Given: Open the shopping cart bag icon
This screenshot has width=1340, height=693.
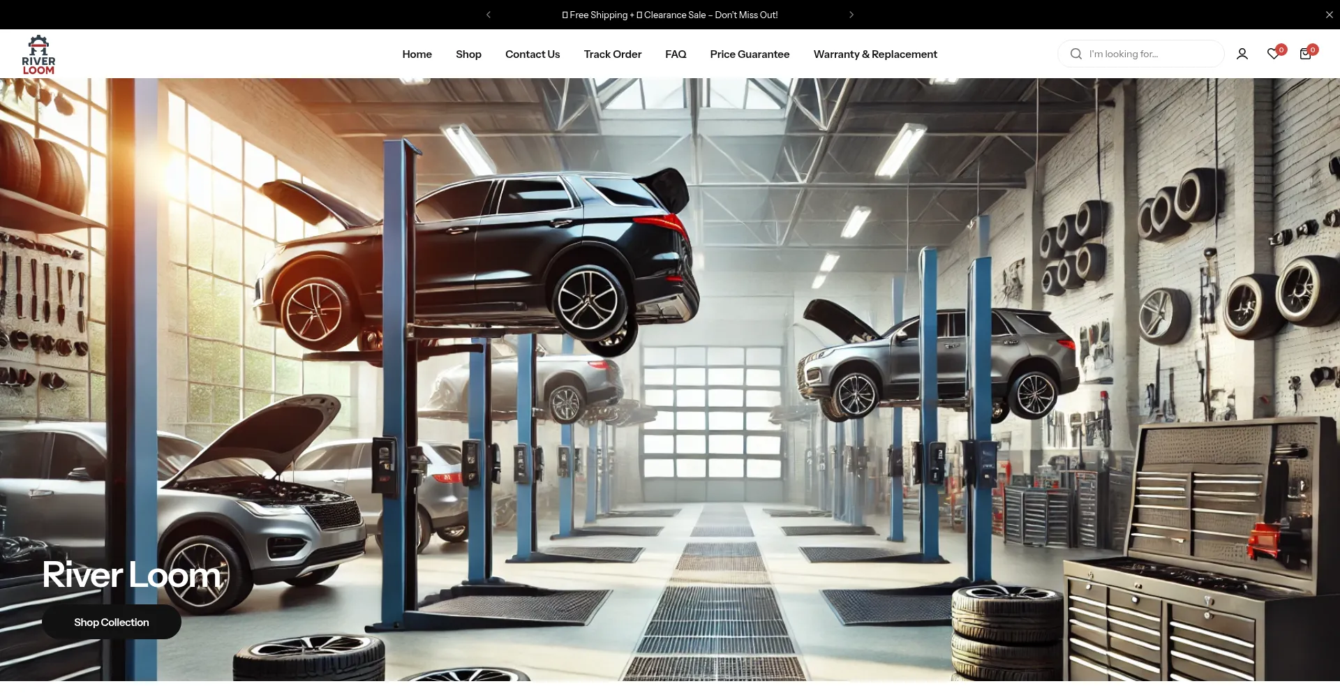Looking at the screenshot, I should pos(1305,54).
